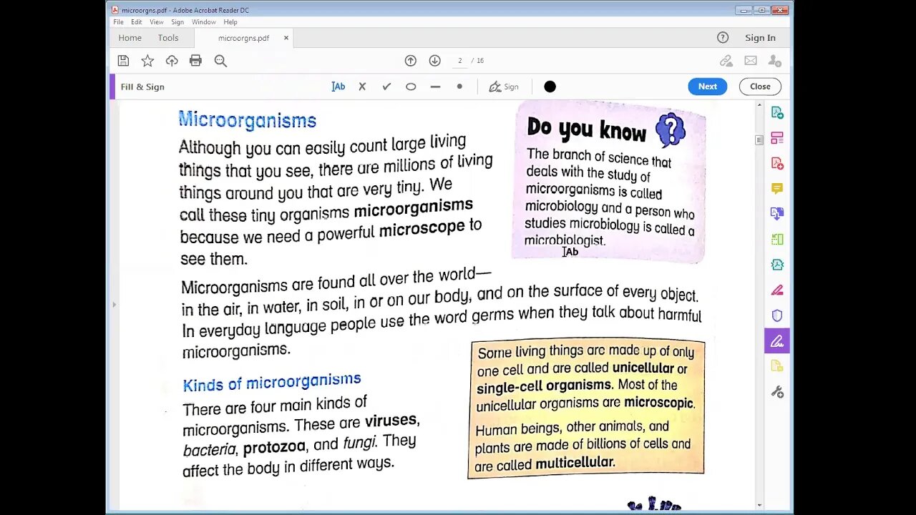
Task: Switch to the Home tab
Action: (130, 38)
